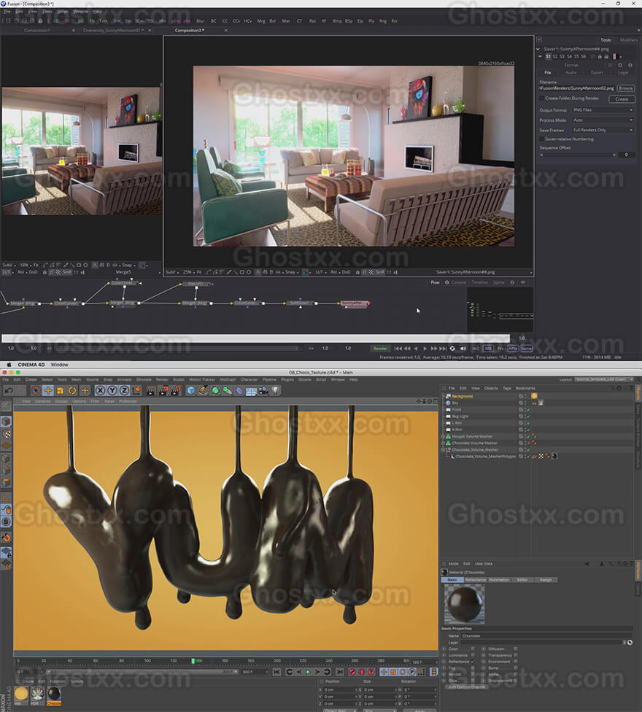
Task: Open Edit Render Settings clapperboard icon
Action: [176, 390]
